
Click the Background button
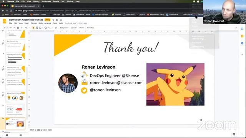pos(64,28)
